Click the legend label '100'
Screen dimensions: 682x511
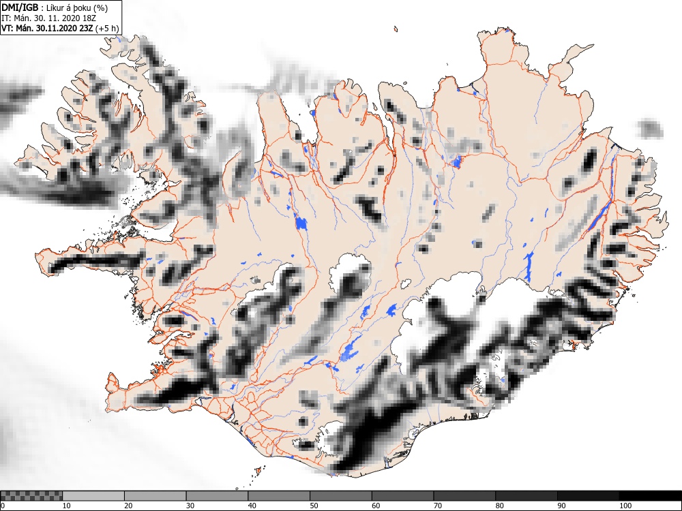[625, 506]
